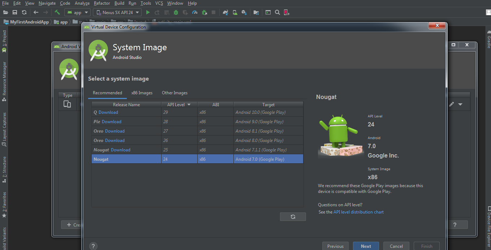Open the 7: Structure side panel
Viewport: 491px width, 250px height.
click(4, 171)
